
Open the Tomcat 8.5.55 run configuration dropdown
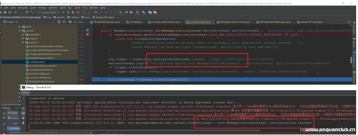pos(48,12)
